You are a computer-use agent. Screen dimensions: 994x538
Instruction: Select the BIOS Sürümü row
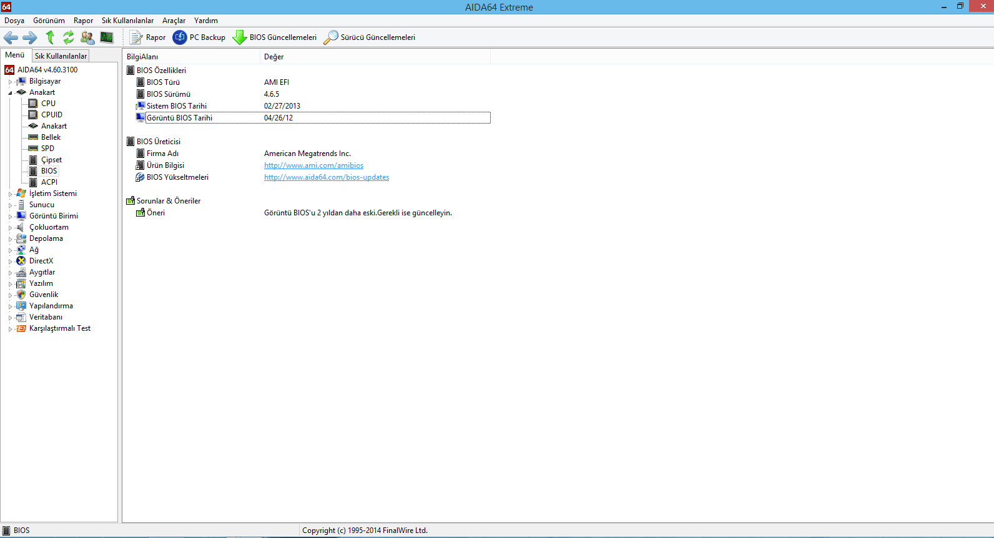(x=313, y=94)
